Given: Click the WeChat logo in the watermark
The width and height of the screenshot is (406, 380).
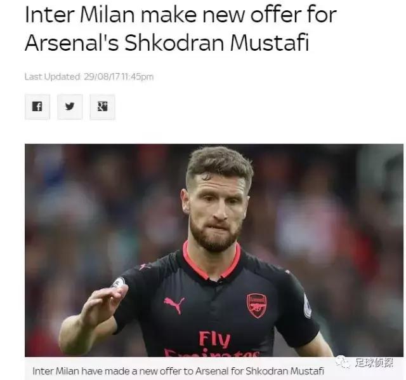Looking at the screenshot, I should pyautogui.click(x=343, y=362).
